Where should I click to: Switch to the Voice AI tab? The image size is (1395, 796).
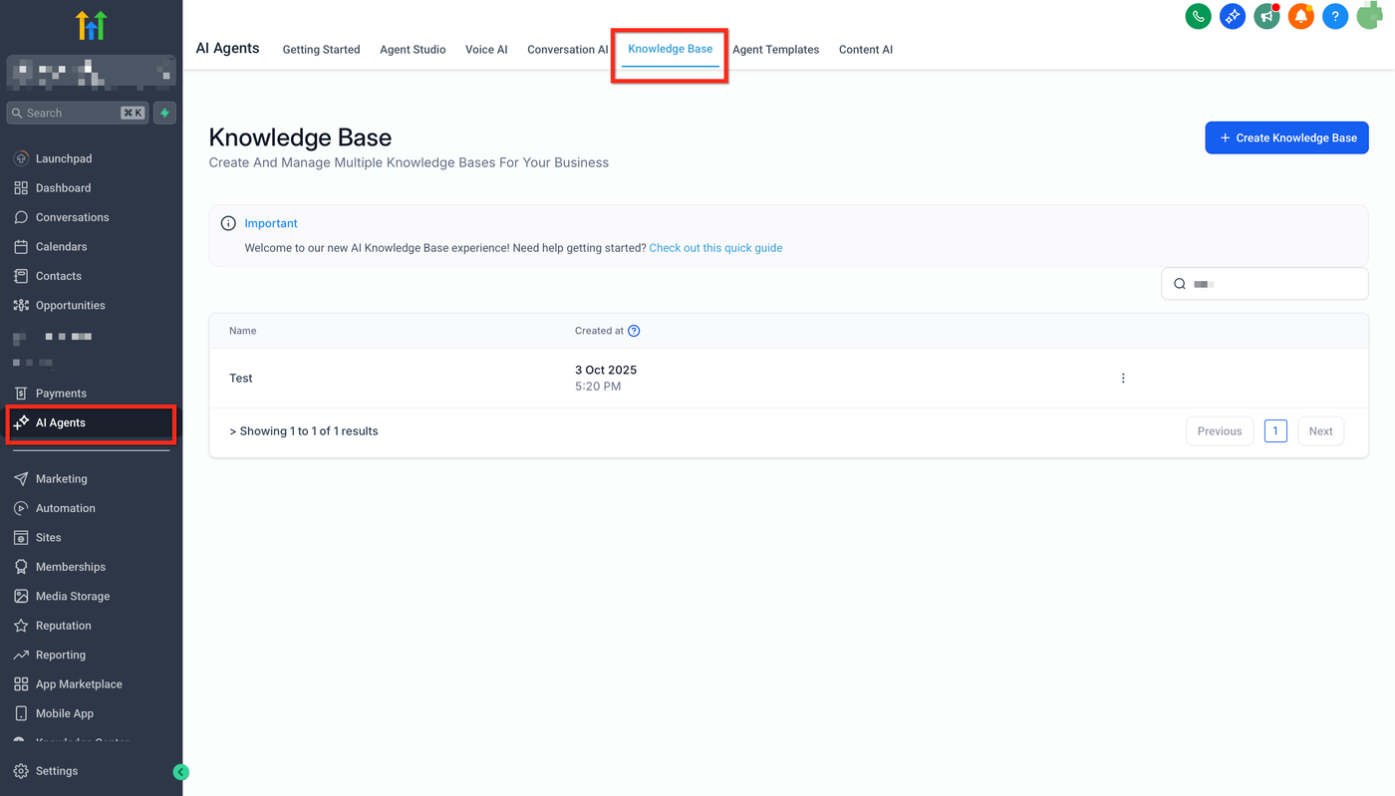click(486, 50)
